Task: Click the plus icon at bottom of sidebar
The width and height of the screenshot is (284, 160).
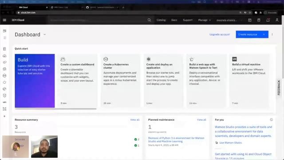Action: pos(4,116)
